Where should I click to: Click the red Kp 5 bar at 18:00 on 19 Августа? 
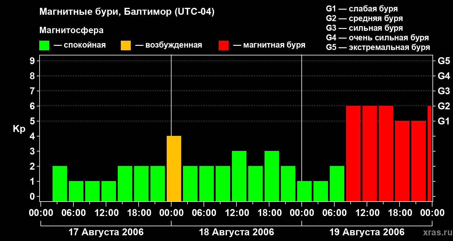point(402,161)
